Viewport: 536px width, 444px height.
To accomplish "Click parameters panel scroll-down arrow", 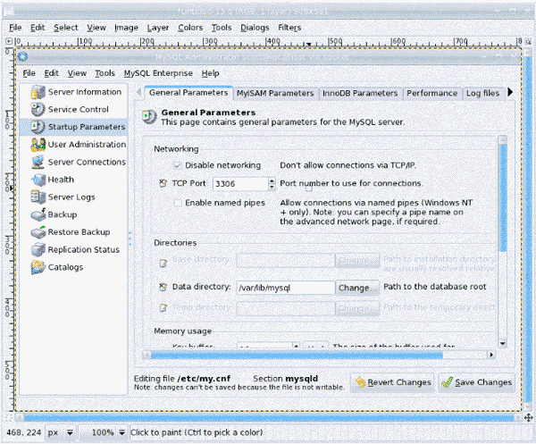I will (502, 344).
